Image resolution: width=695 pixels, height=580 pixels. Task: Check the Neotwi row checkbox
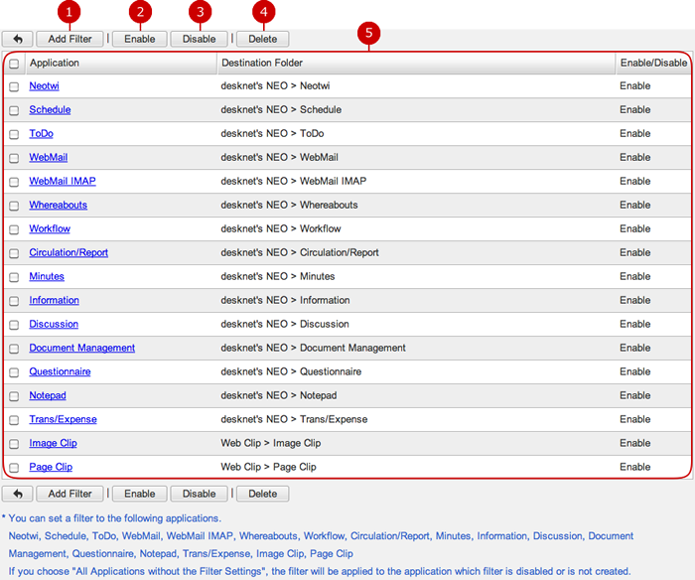click(14, 86)
